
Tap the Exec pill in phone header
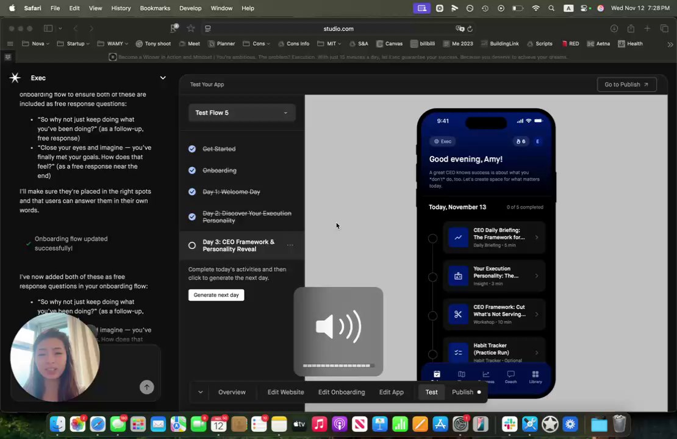[x=443, y=141]
